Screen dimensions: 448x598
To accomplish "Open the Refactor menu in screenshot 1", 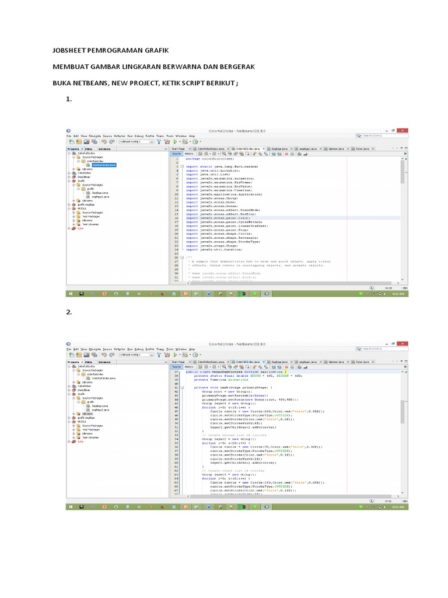I will pyautogui.click(x=120, y=135).
